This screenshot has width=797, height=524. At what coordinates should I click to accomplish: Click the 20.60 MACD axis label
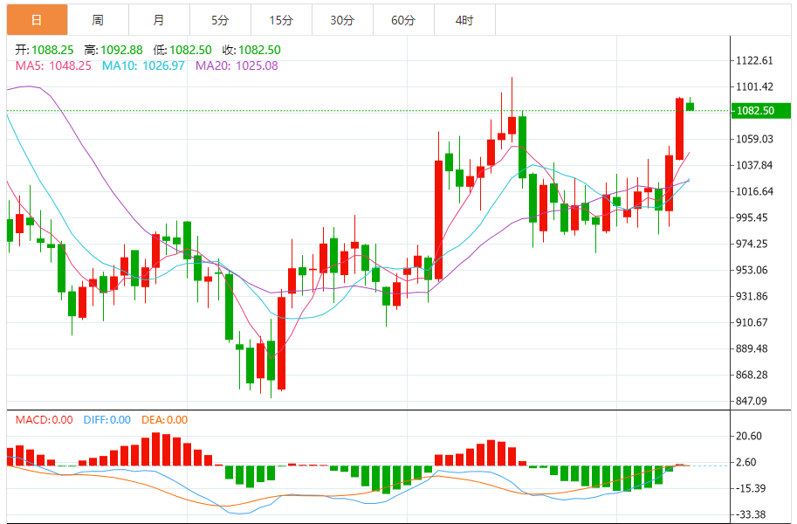pos(749,436)
